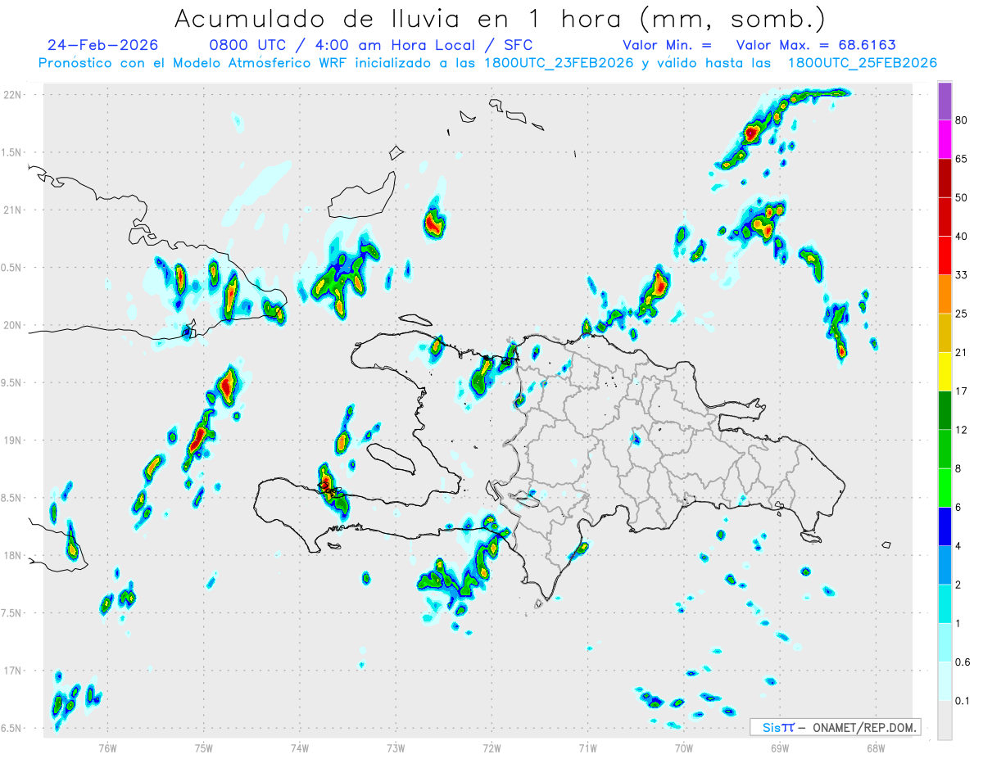Screen dimensions: 983x759
Task: Click the pale cyan swatch between 0.6 and 1
Action: coord(944,642)
